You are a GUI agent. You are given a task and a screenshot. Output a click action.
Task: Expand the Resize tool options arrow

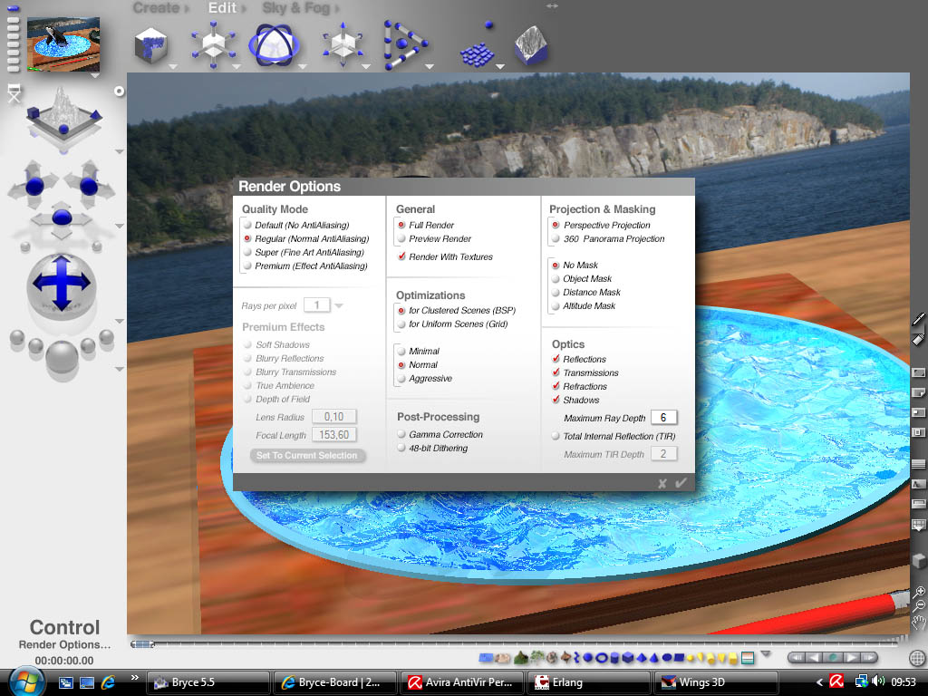(x=237, y=66)
